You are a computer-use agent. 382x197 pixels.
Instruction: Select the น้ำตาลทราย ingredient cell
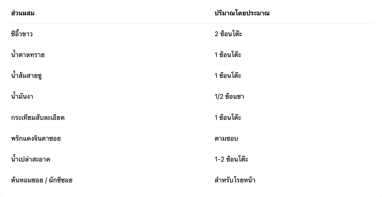(x=28, y=55)
